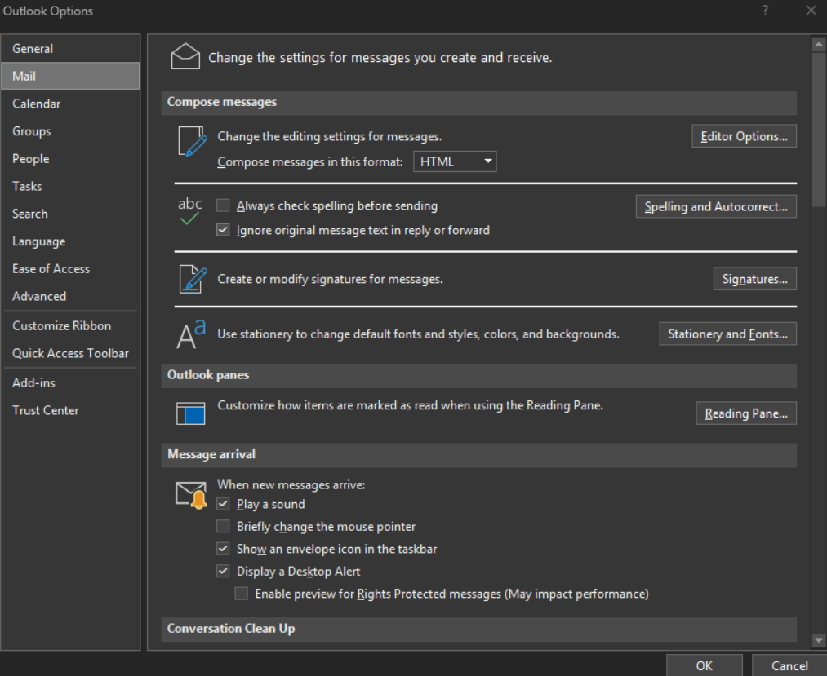Viewport: 827px width, 676px height.
Task: Click the page-with-pencil editing settings icon
Action: coord(192,141)
